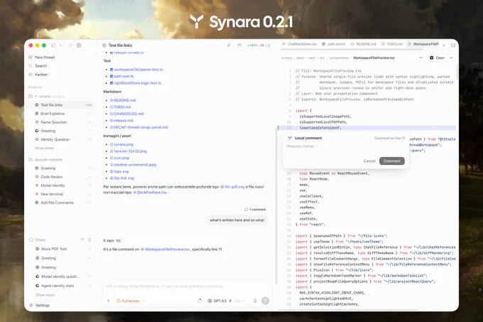Select the WorkspaceFilePreview tab
This screenshot has width=483, height=322.
click(423, 44)
